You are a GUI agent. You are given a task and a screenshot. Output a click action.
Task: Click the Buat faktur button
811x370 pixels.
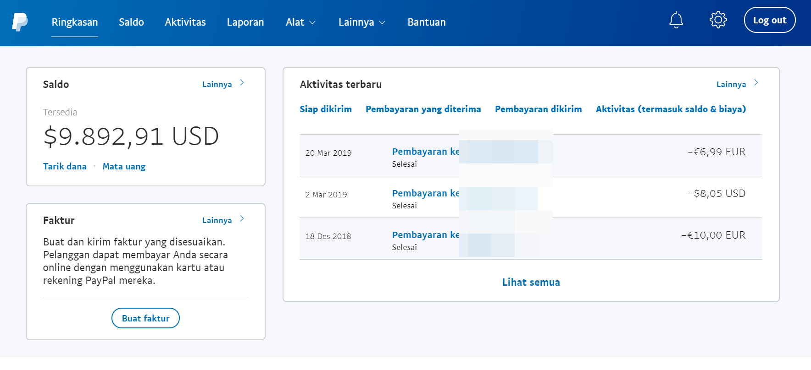[x=145, y=318]
